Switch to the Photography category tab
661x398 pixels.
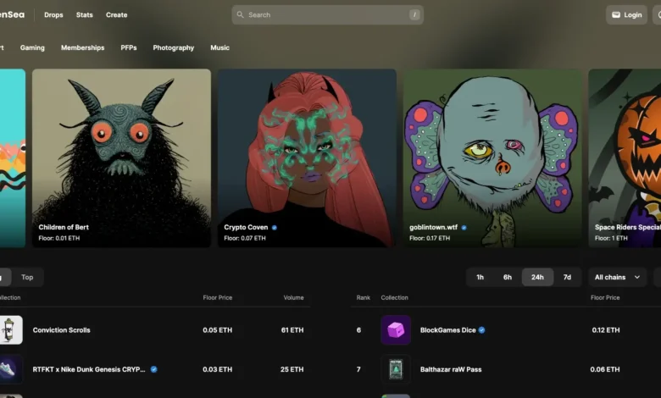173,48
